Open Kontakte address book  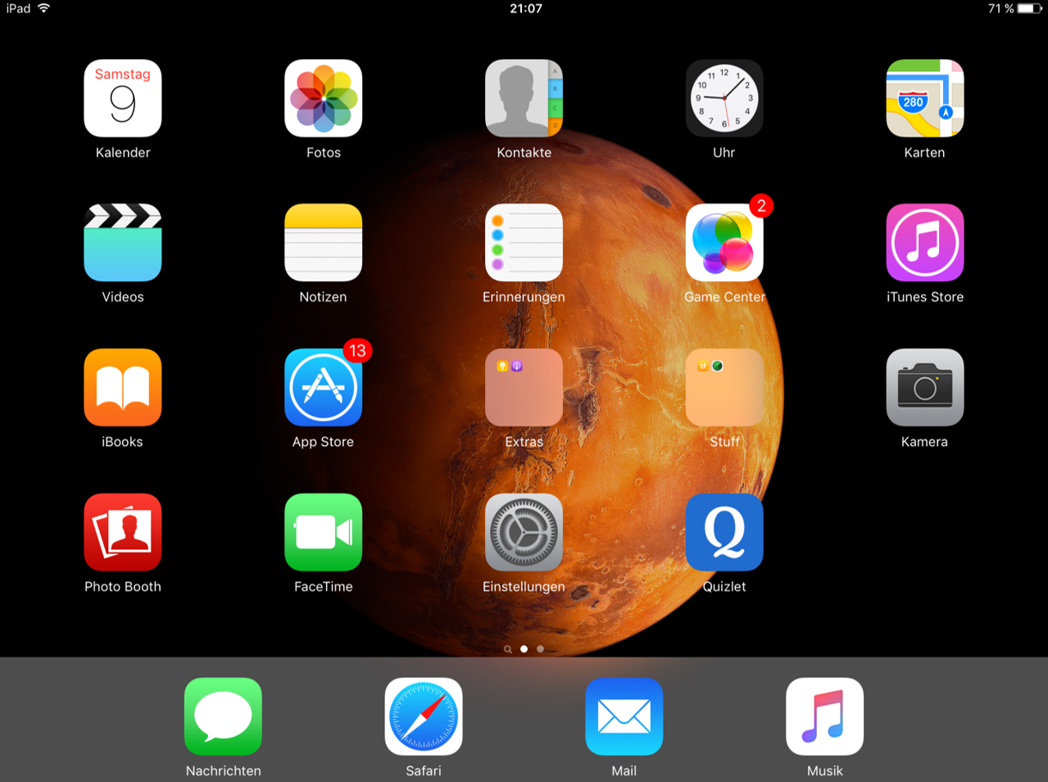tap(524, 98)
